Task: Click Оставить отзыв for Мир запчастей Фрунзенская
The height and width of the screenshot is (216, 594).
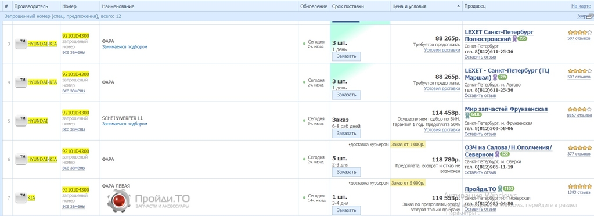Action: coord(480,134)
